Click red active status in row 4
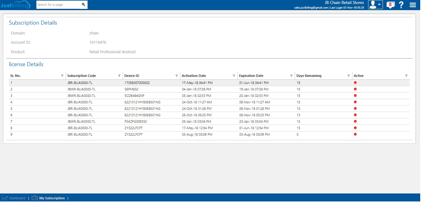The image size is (423, 203). (355, 102)
